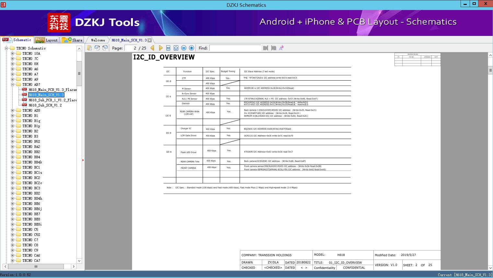Expand the TECNO 7C folder
Screen dimensions: 493x278
click(x=13, y=59)
